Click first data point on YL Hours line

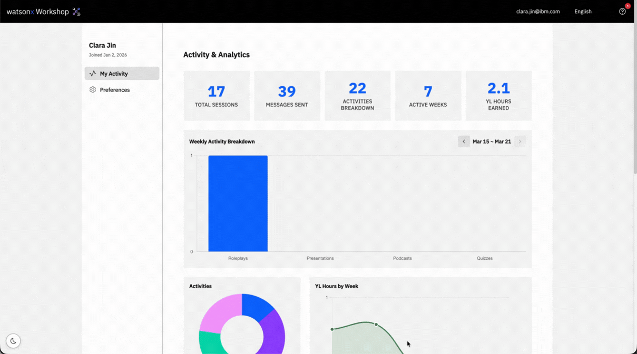(x=332, y=329)
